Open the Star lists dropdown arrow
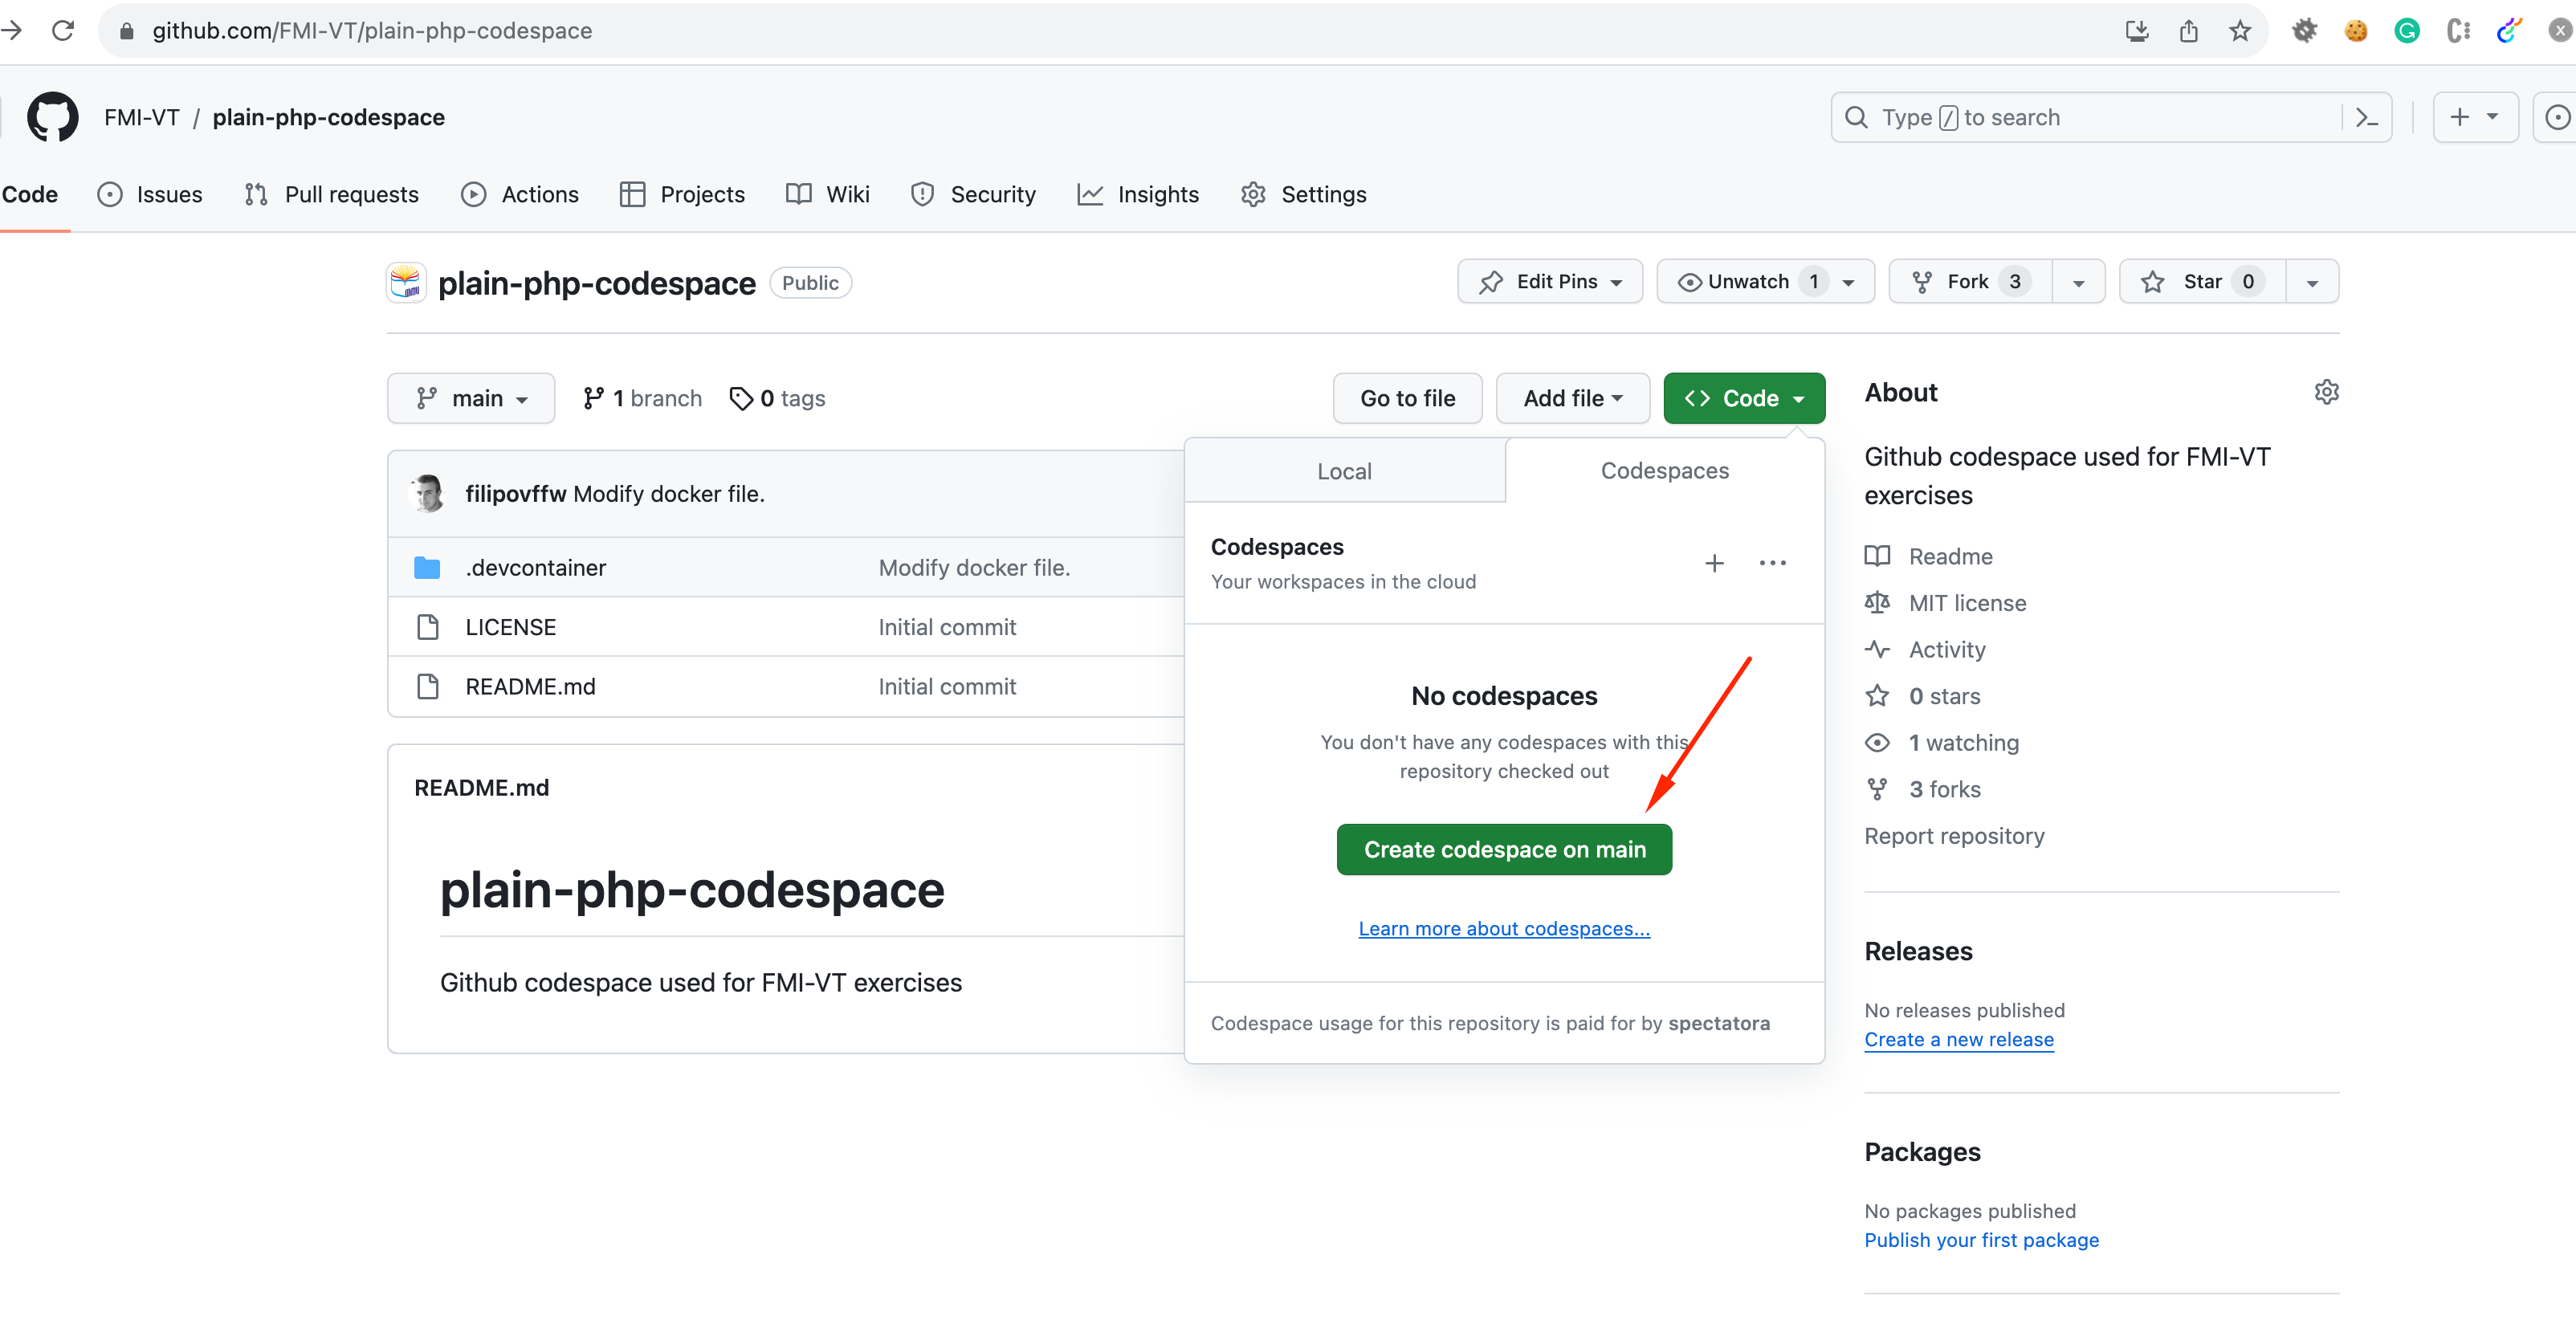This screenshot has width=2576, height=1320. click(2312, 281)
